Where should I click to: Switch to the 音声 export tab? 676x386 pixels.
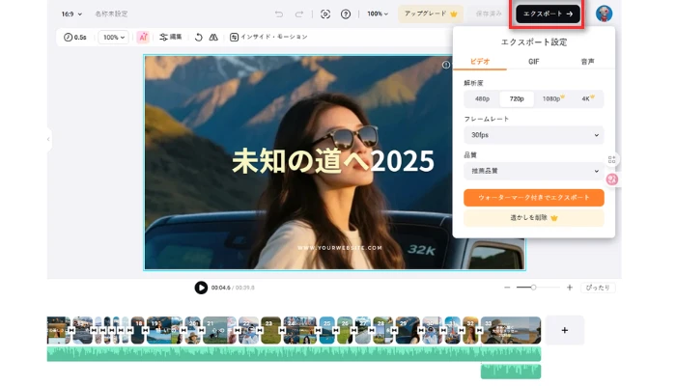coord(587,62)
